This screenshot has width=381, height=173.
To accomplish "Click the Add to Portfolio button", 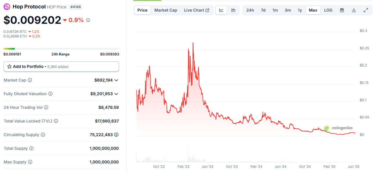I will tap(61, 66).
